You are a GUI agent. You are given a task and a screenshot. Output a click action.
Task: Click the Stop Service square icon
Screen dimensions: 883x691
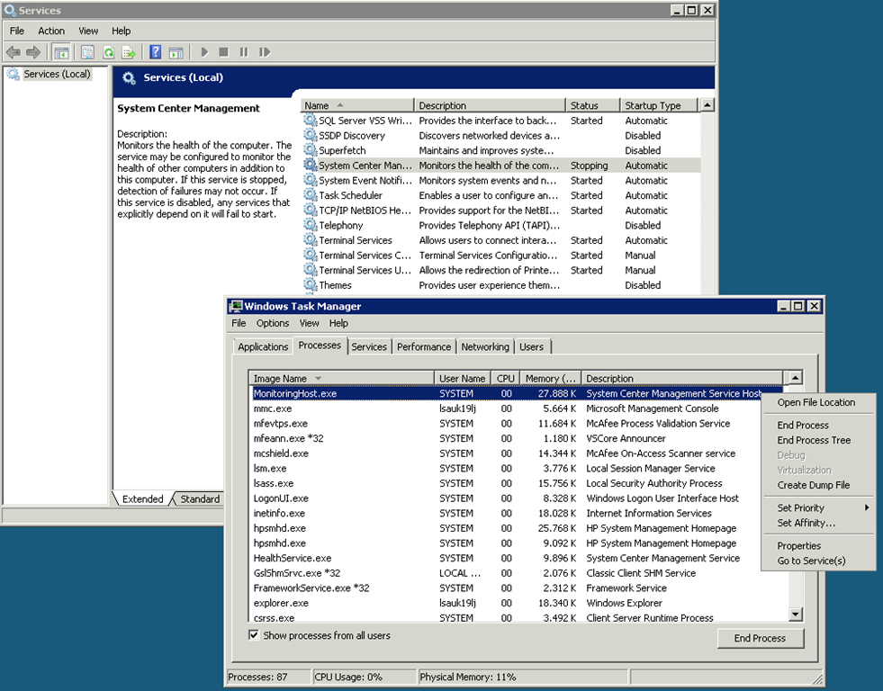tap(224, 52)
